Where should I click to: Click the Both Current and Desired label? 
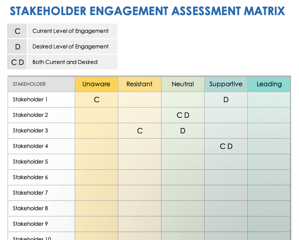(x=65, y=62)
